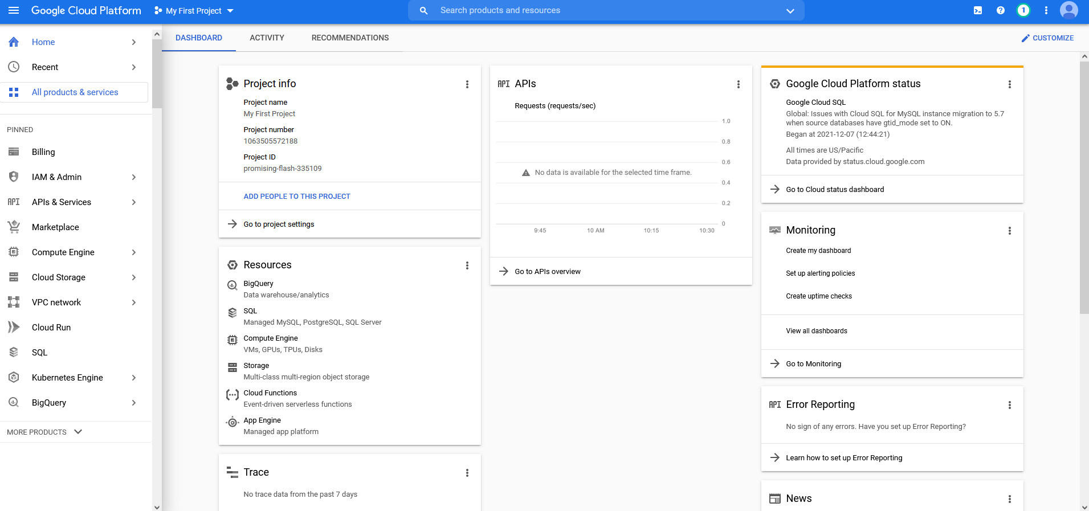The width and height of the screenshot is (1089, 511).
Task: Activate Cloud Shell terminal icon
Action: coord(978,10)
